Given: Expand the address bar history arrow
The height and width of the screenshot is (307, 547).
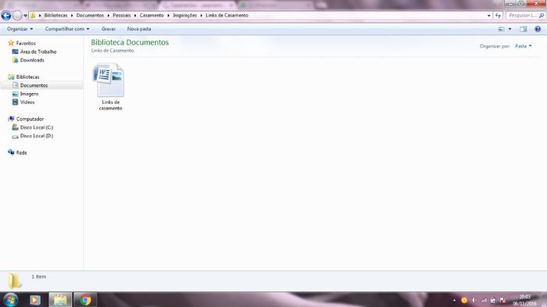Looking at the screenshot, I should click(x=488, y=16).
